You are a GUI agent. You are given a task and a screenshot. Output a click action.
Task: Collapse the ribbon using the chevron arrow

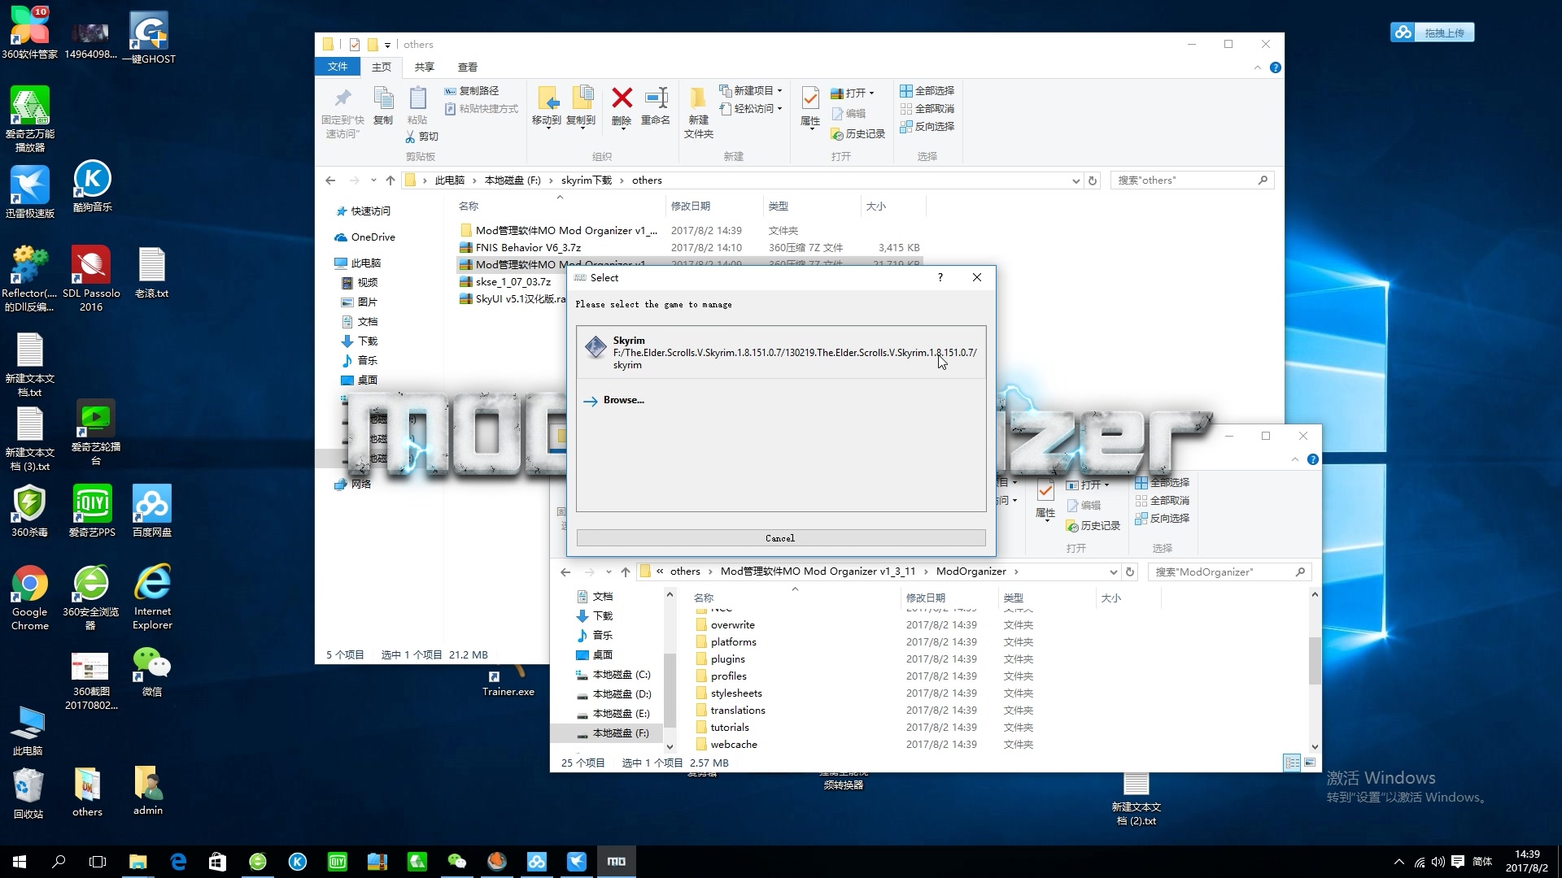coord(1258,67)
